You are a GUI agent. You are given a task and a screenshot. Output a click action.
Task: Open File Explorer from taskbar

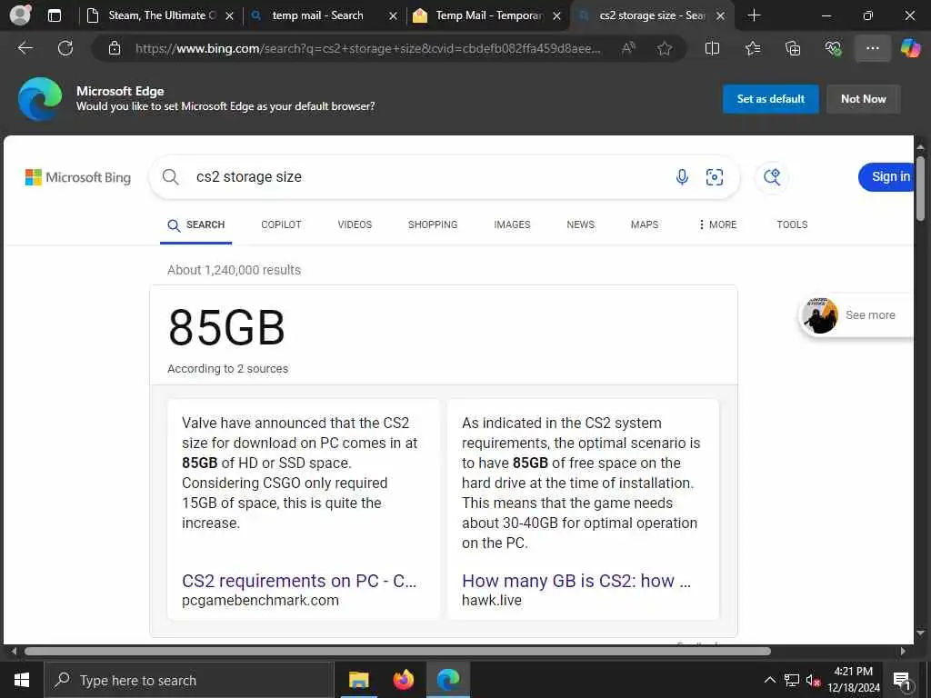coord(358,680)
